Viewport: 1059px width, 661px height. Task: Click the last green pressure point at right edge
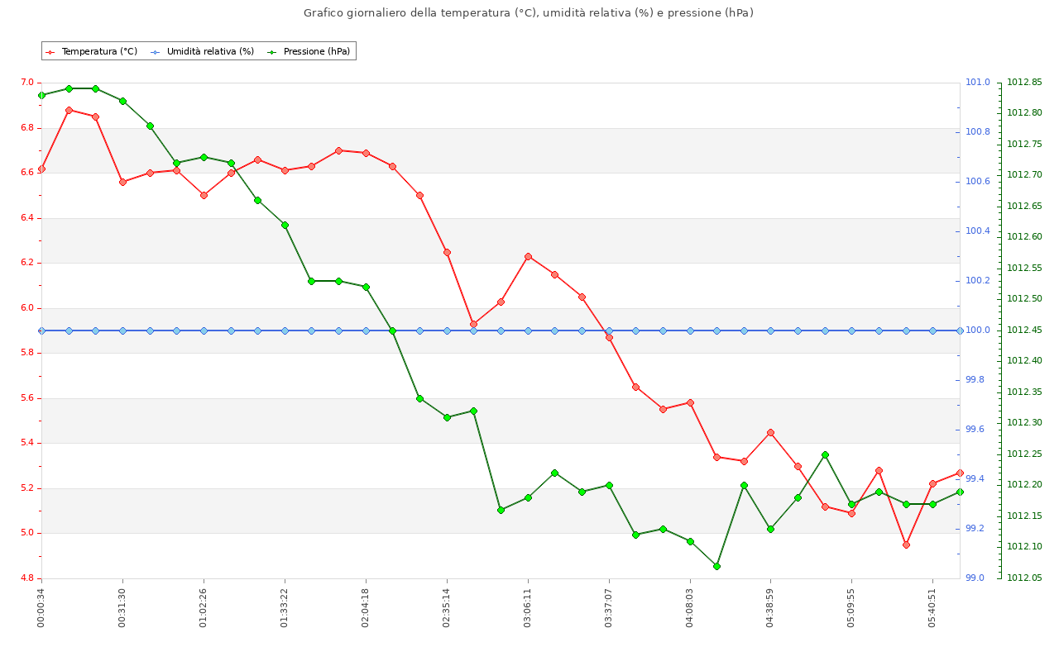coord(960,492)
